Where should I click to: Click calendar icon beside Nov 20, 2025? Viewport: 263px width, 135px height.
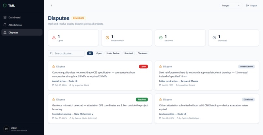tap(160, 118)
